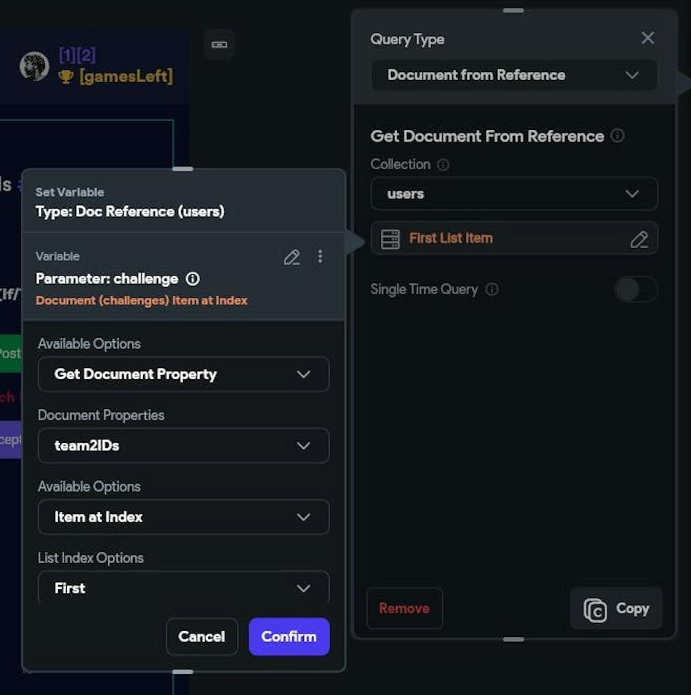Open the Query Type Document from Reference dropdown
Viewport: 691px width, 695px height.
coord(514,75)
